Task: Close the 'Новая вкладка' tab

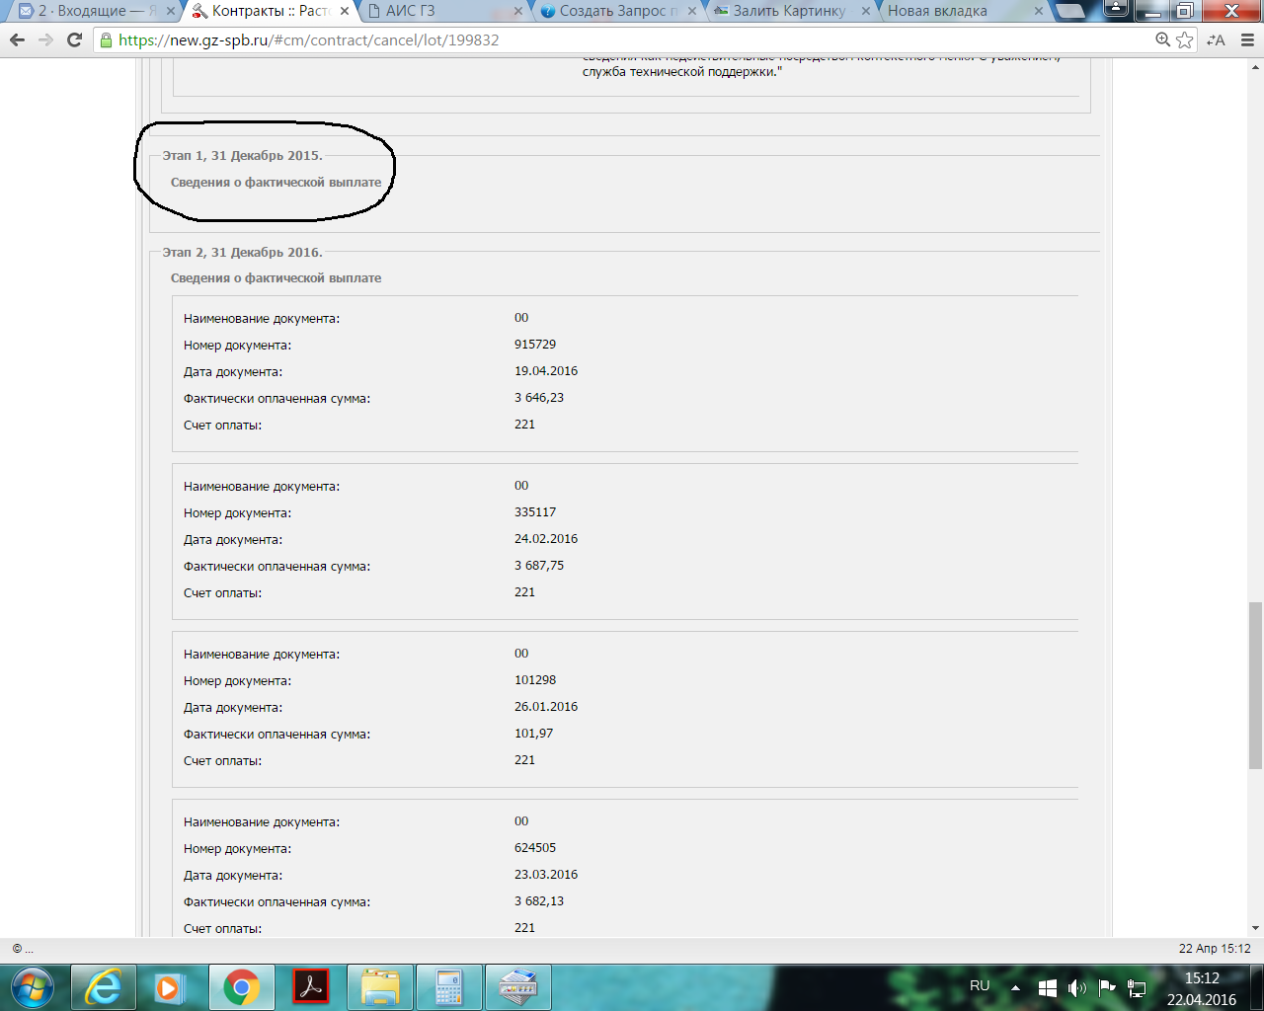Action: [x=1039, y=12]
